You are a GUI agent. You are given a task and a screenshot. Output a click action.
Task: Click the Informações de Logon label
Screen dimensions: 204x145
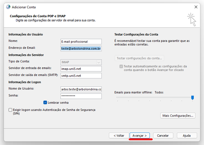(25, 82)
